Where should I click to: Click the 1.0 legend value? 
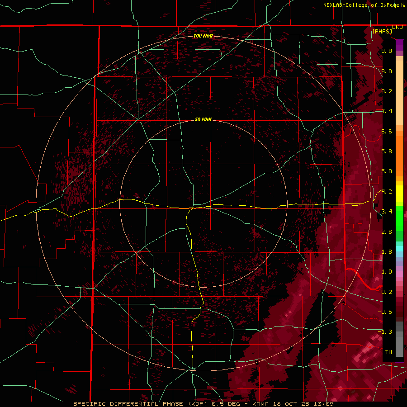point(387,272)
